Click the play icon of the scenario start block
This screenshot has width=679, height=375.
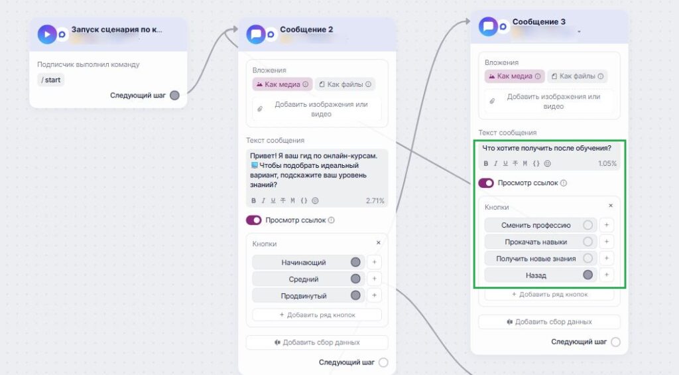pyautogui.click(x=47, y=35)
